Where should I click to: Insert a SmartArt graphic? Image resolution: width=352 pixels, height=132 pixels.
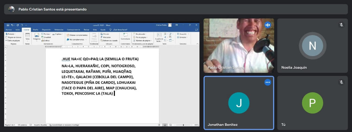46,37
